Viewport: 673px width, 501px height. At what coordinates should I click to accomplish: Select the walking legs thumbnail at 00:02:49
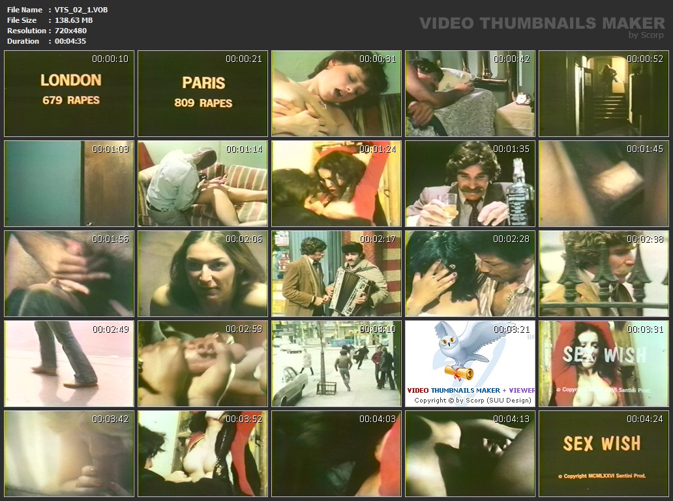[x=69, y=363]
